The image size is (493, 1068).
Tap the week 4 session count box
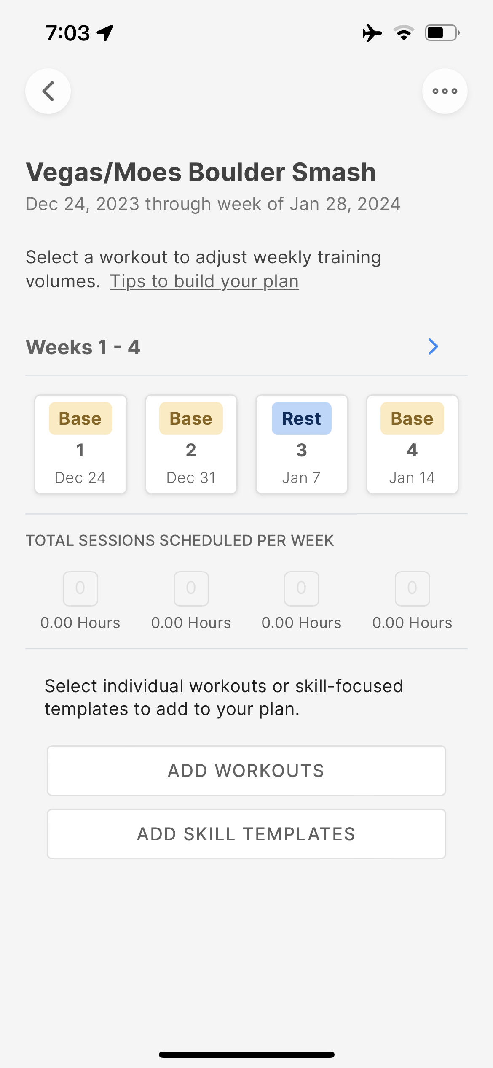[412, 588]
